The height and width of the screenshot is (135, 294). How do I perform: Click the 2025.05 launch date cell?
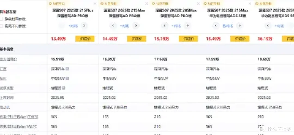click(x=57, y=98)
